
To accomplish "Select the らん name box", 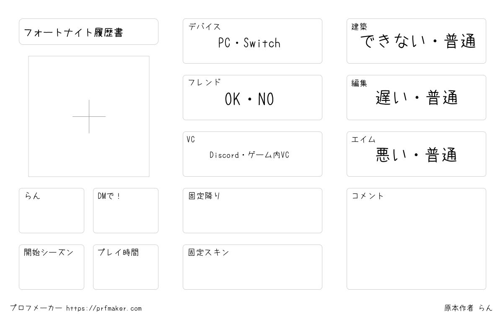I will 52,211.
